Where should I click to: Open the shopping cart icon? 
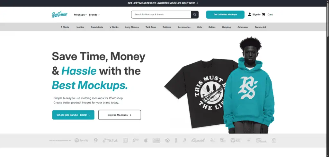(x=263, y=14)
